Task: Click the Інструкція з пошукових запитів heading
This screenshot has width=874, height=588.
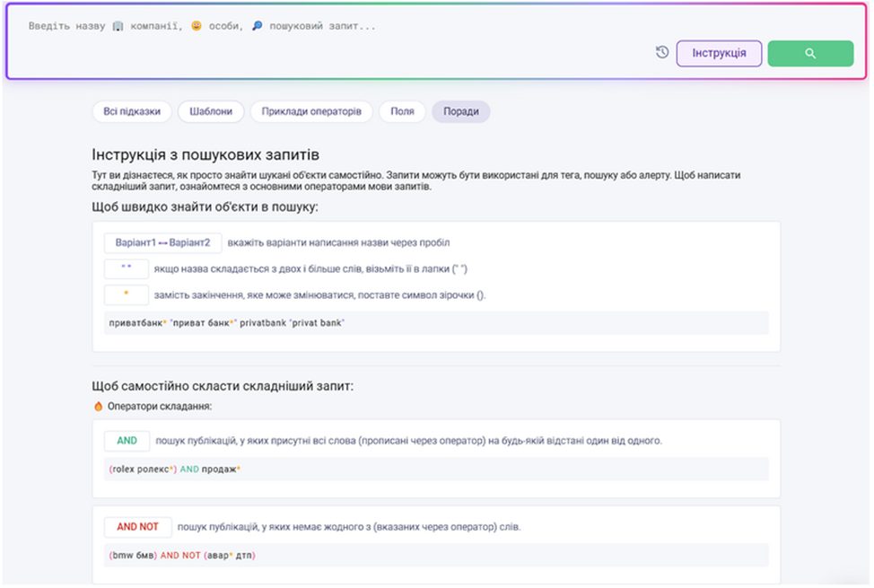Action: click(x=205, y=155)
